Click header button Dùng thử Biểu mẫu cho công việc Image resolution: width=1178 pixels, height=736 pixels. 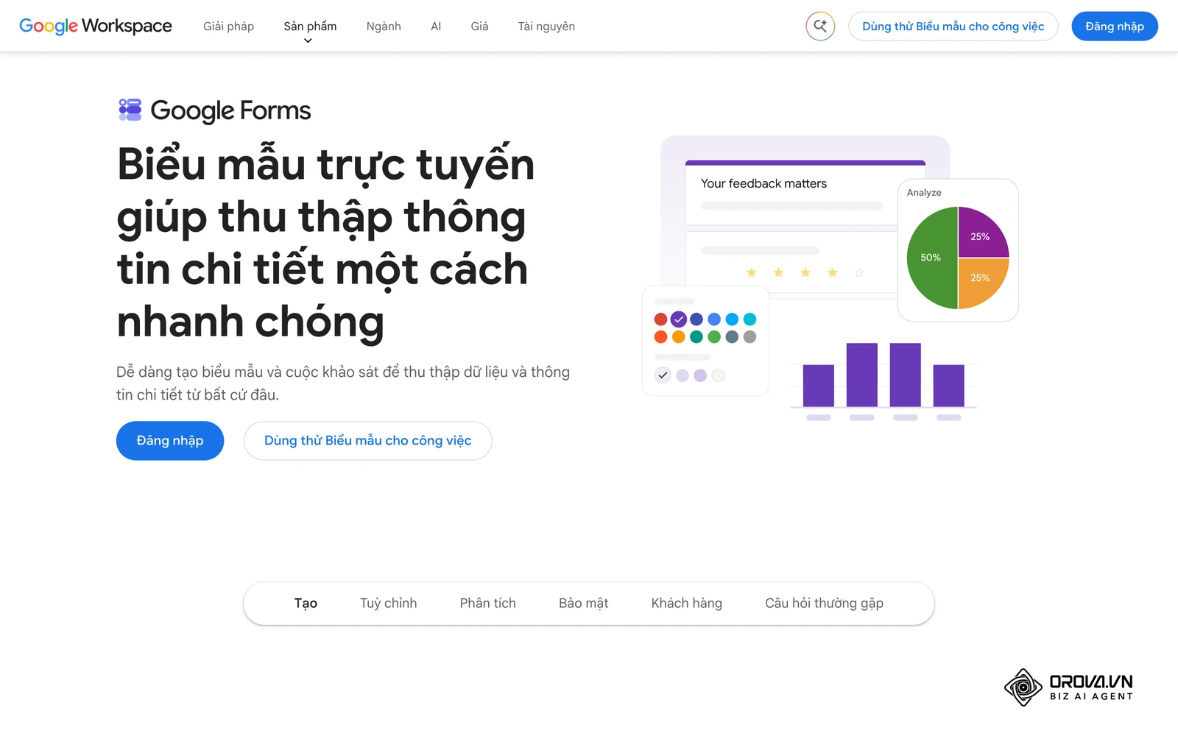953,26
